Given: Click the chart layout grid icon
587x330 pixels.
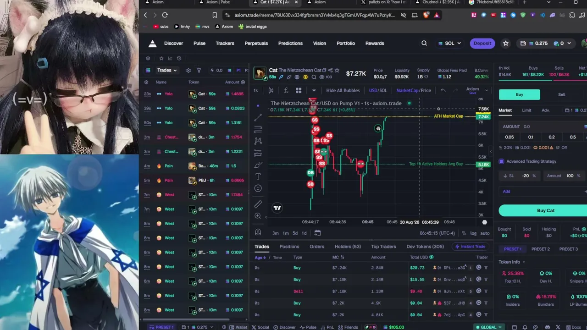Looking at the screenshot, I should 299,90.
